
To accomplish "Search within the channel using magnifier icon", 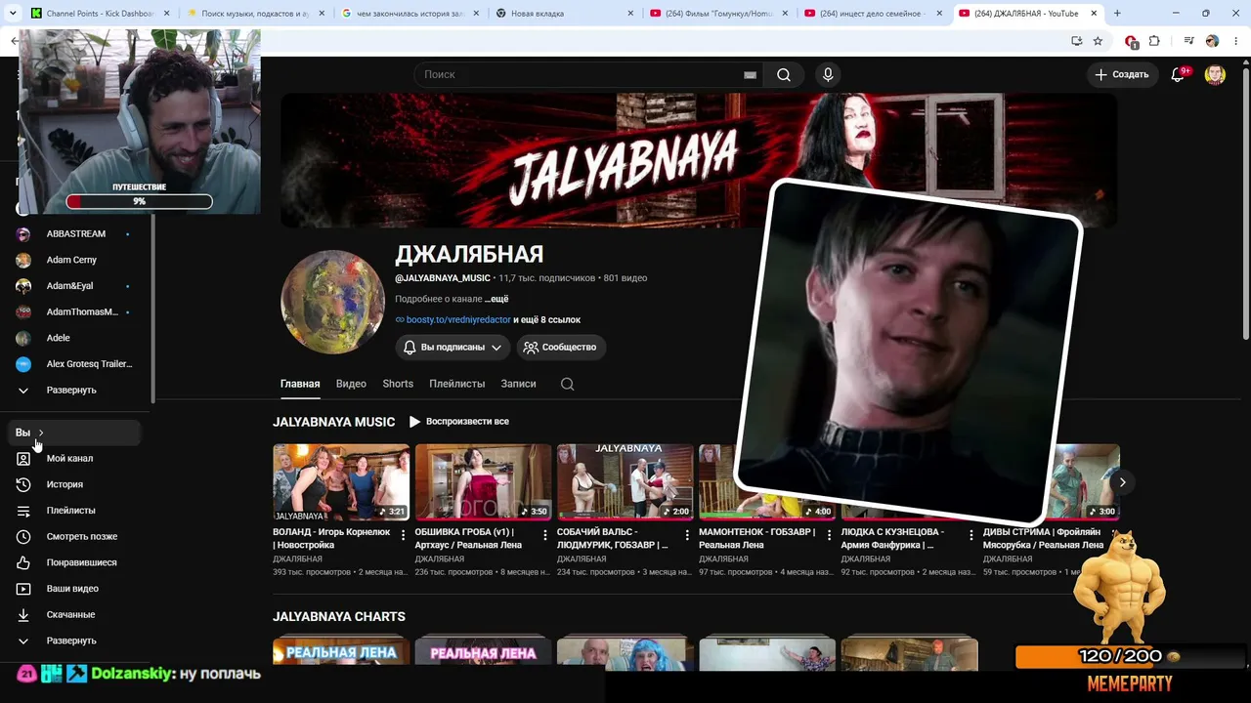I will 567,384.
